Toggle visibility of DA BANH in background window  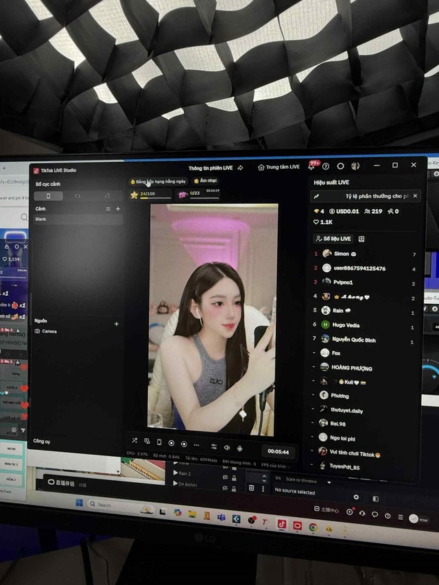[x=225, y=488]
